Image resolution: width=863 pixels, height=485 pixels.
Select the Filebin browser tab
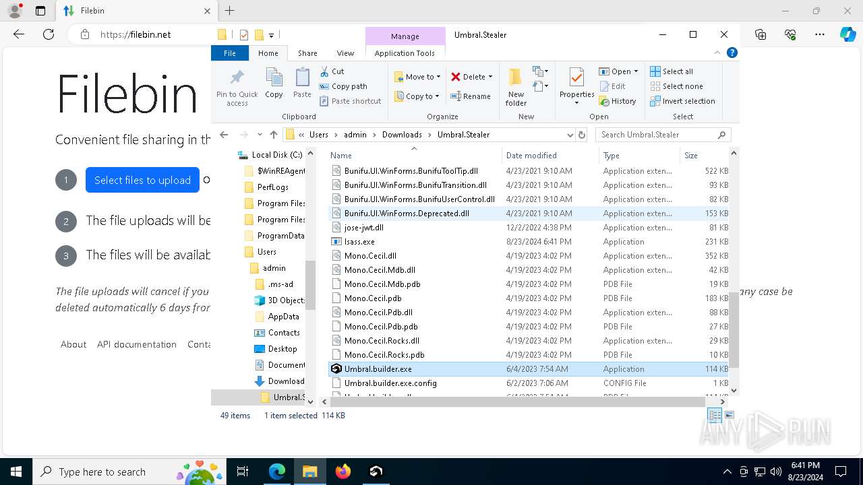click(x=138, y=11)
